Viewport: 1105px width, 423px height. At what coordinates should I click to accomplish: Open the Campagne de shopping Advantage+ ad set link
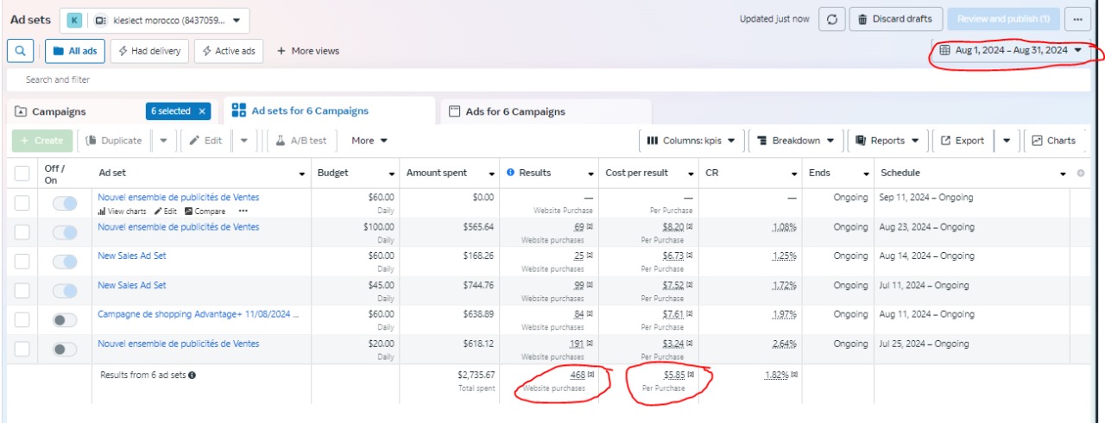tap(199, 315)
